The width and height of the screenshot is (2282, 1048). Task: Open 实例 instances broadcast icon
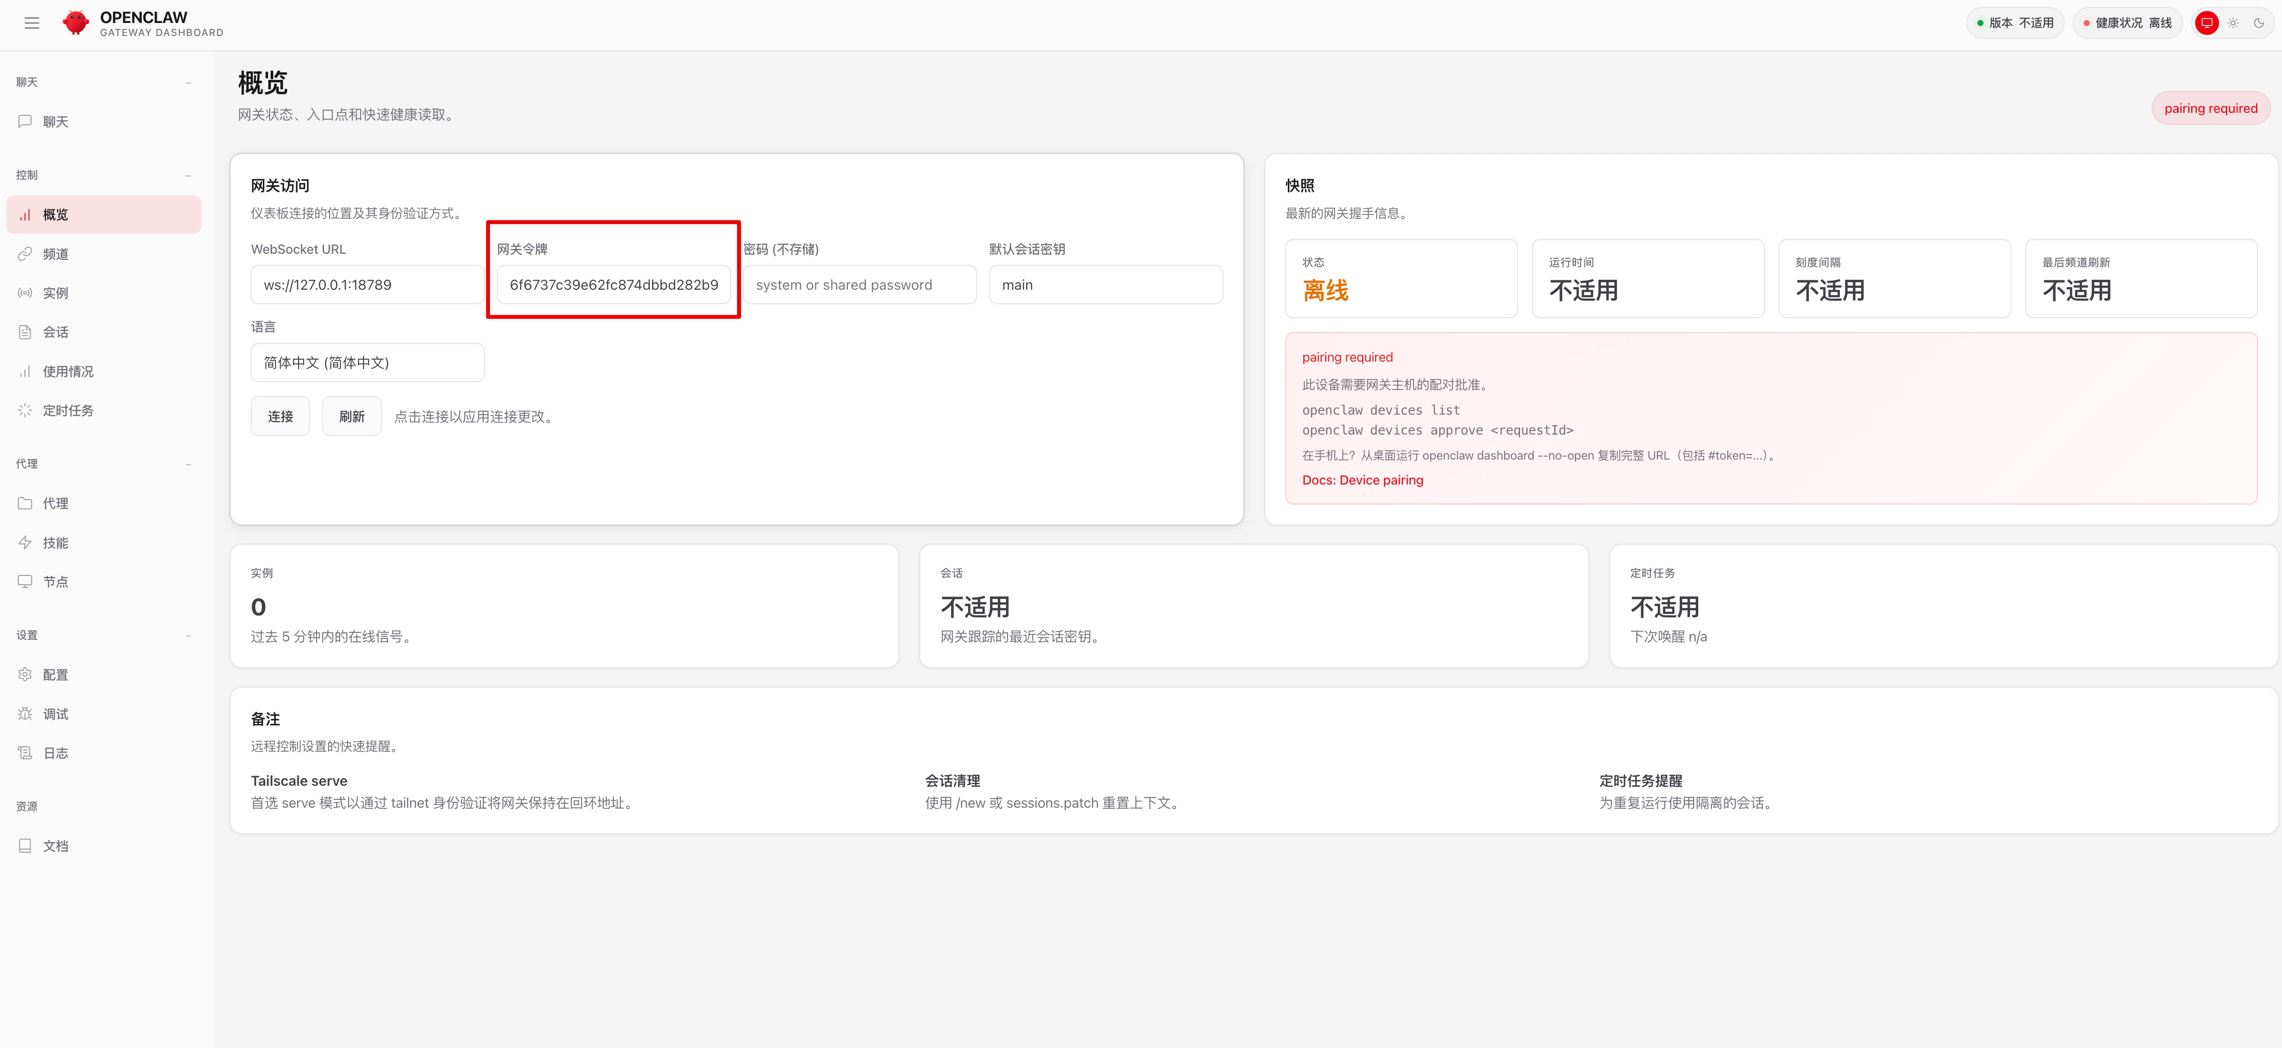[x=25, y=293]
